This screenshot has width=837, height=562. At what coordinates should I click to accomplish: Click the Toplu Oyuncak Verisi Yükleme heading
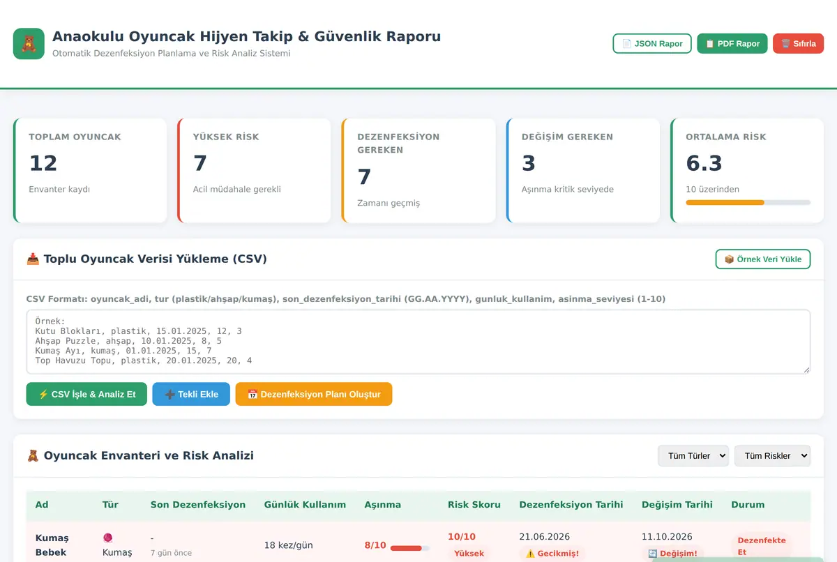coord(146,259)
